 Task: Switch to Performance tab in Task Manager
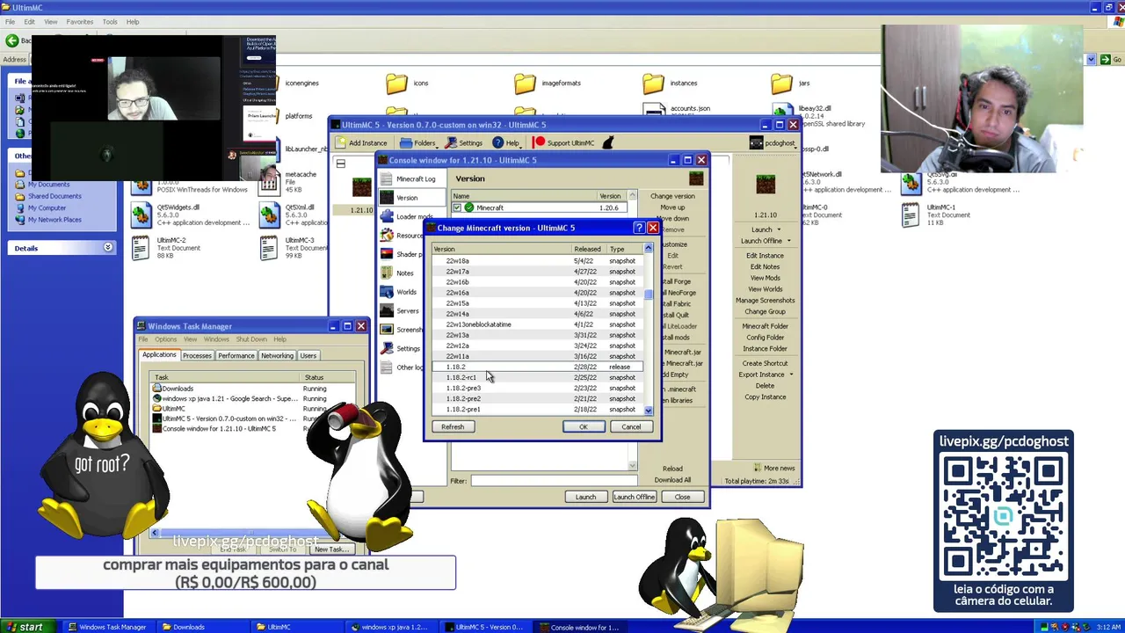(236, 355)
